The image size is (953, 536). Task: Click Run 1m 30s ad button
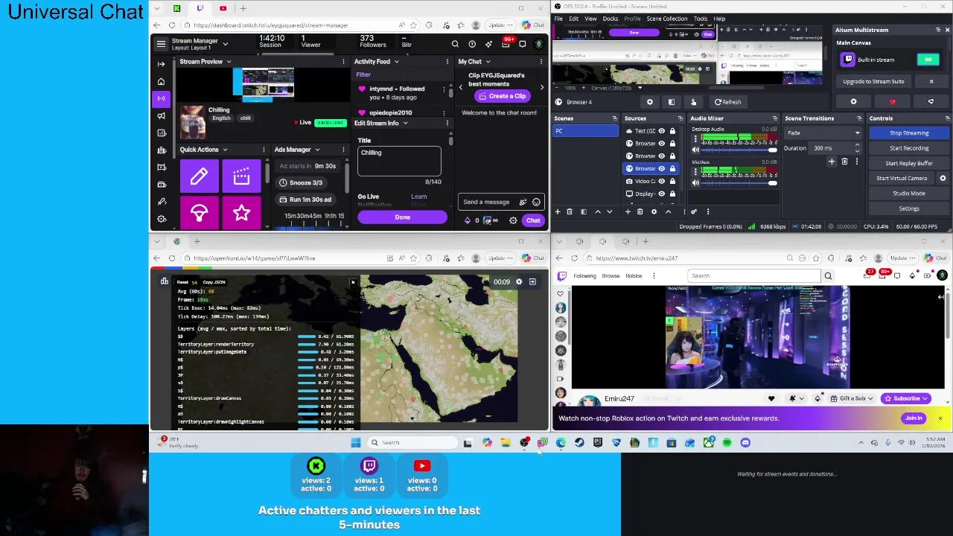pos(305,200)
